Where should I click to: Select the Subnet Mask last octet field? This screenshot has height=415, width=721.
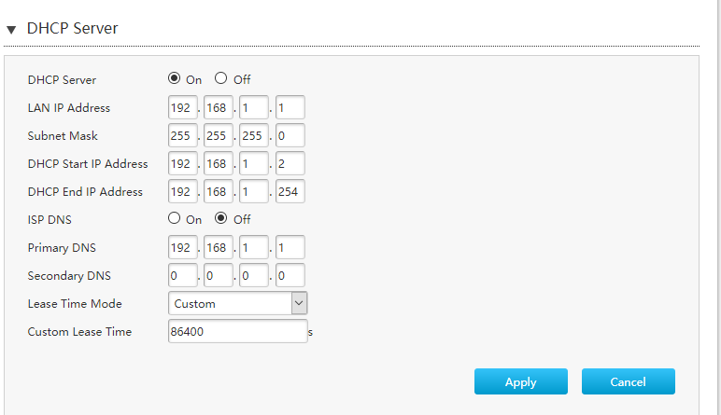[290, 135]
